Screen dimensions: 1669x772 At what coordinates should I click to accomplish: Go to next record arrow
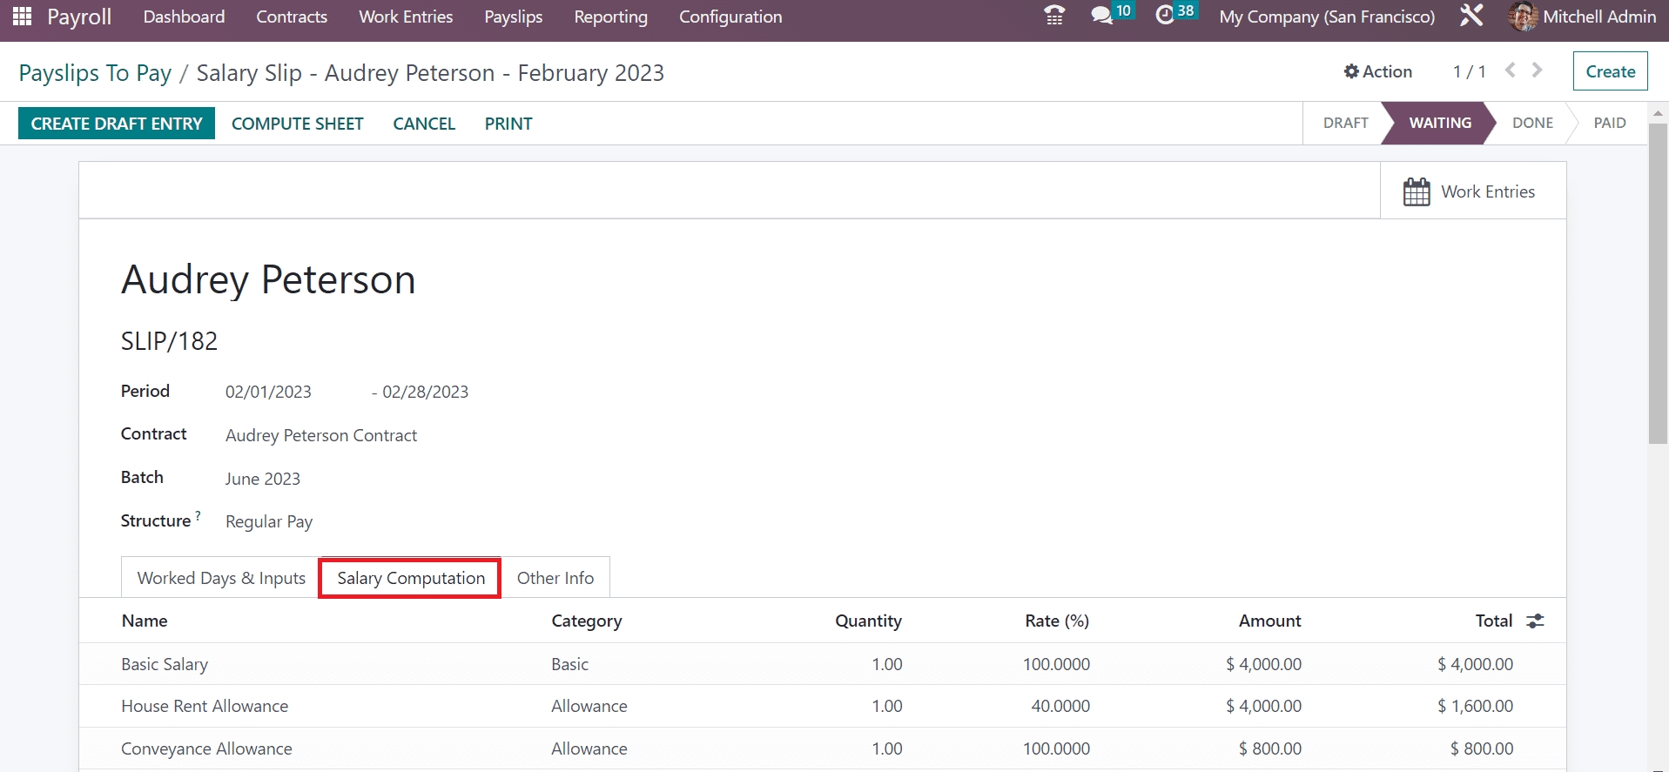click(x=1538, y=70)
